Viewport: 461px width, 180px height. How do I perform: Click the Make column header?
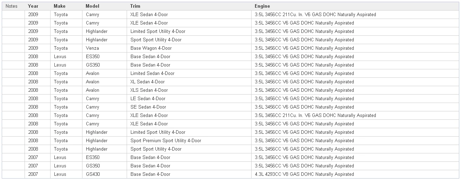point(60,6)
